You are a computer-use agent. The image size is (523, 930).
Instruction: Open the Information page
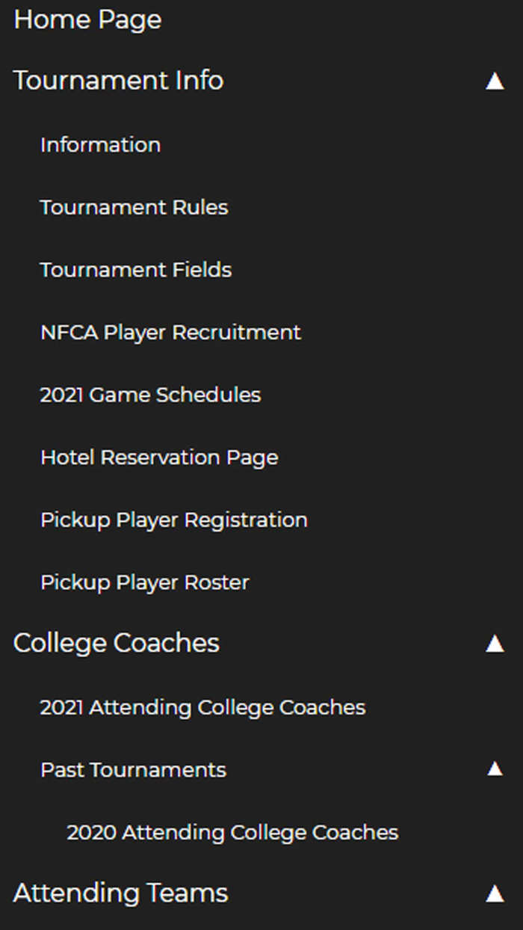(100, 144)
